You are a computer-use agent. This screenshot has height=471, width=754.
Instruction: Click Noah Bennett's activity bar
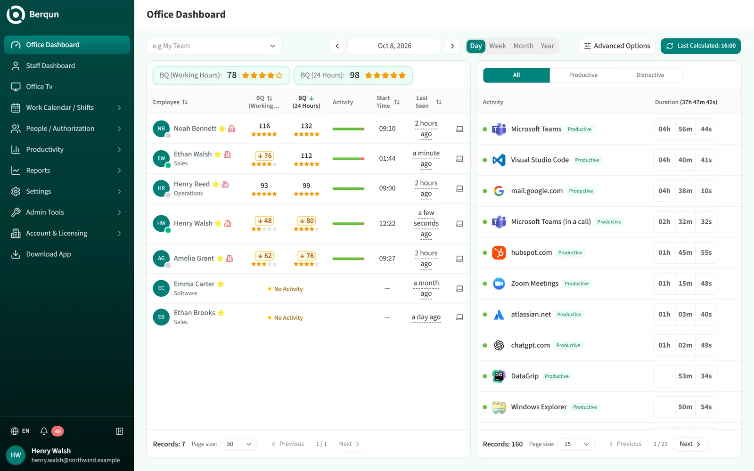pos(348,129)
